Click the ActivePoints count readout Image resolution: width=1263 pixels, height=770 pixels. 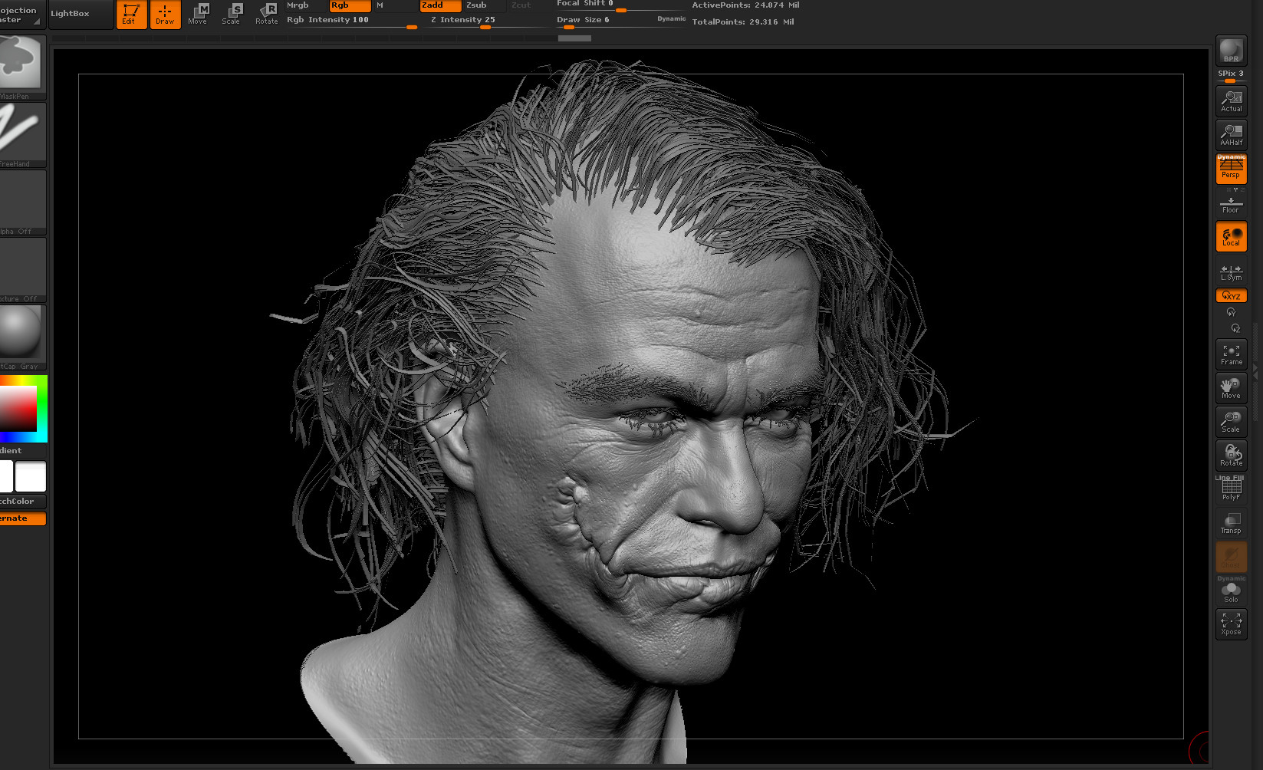click(745, 5)
